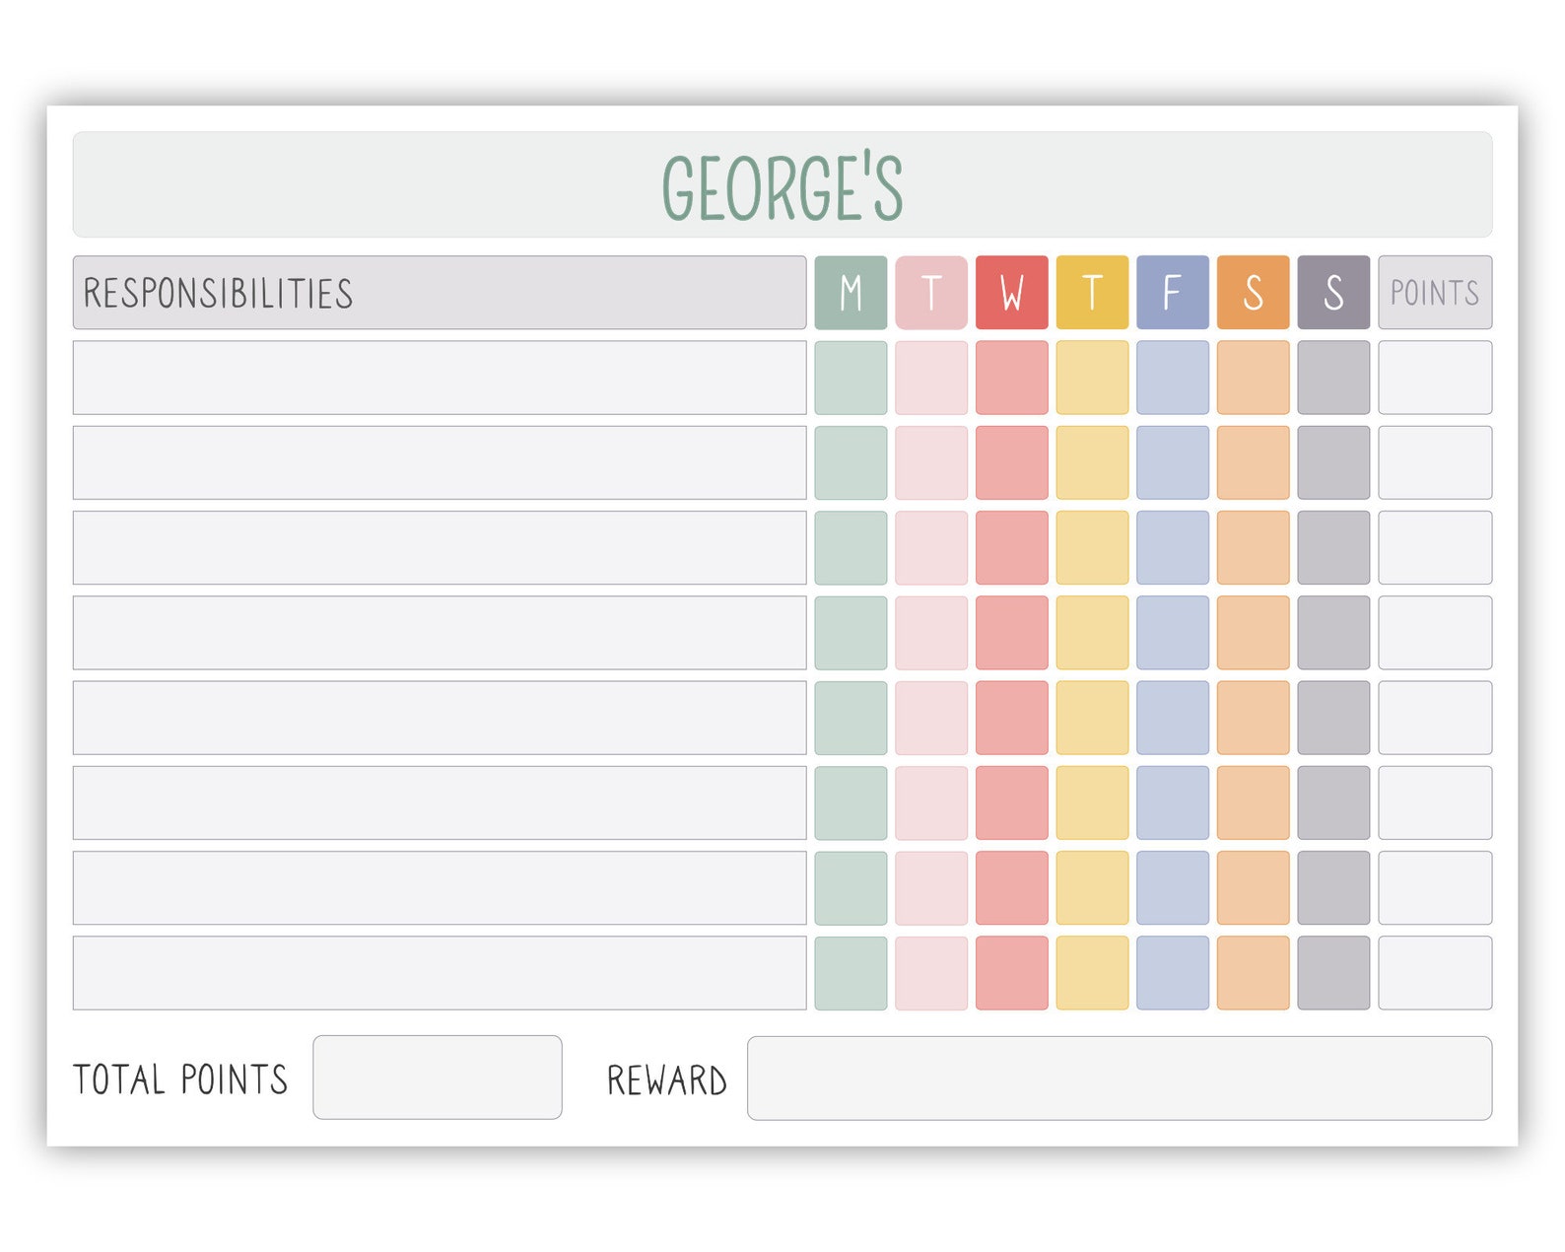Check last row blue Friday box
Viewport: 1565px width, 1252px height.
[1173, 973]
